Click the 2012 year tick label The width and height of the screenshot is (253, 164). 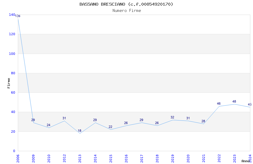(64, 158)
